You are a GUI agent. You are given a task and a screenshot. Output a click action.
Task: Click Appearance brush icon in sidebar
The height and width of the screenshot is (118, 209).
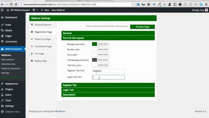(2, 84)
